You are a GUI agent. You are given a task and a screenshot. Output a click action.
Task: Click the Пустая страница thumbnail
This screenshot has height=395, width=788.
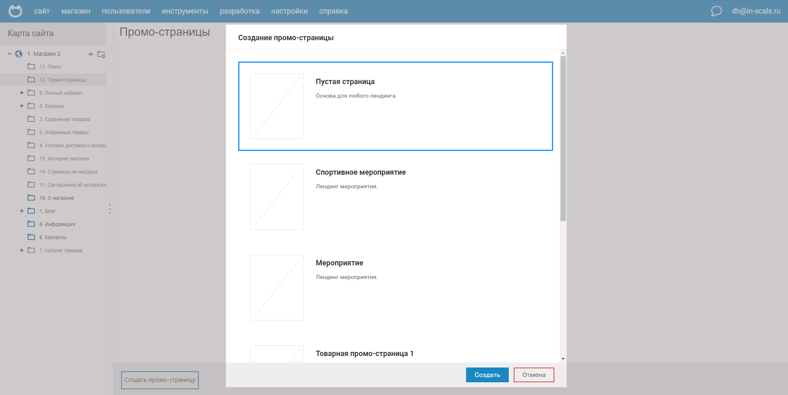point(277,106)
